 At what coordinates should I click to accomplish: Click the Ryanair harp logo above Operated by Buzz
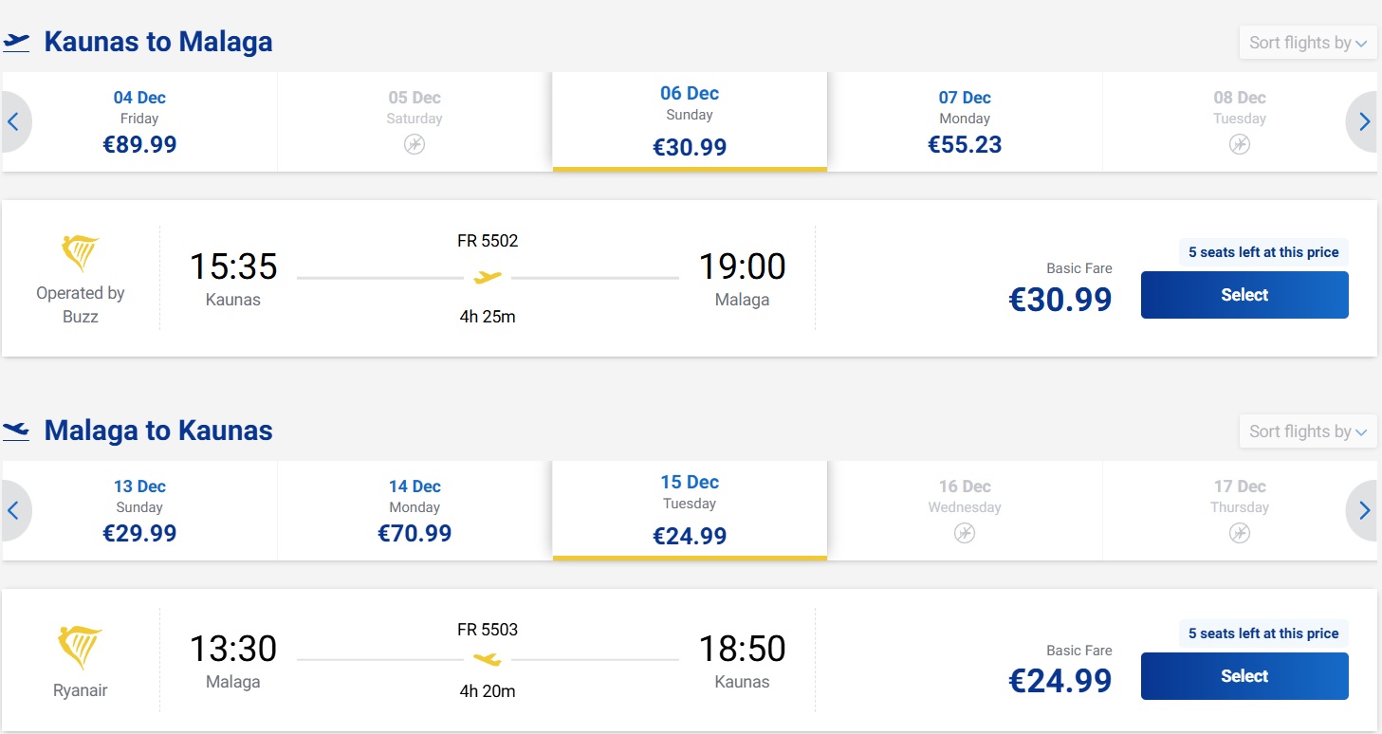(81, 254)
